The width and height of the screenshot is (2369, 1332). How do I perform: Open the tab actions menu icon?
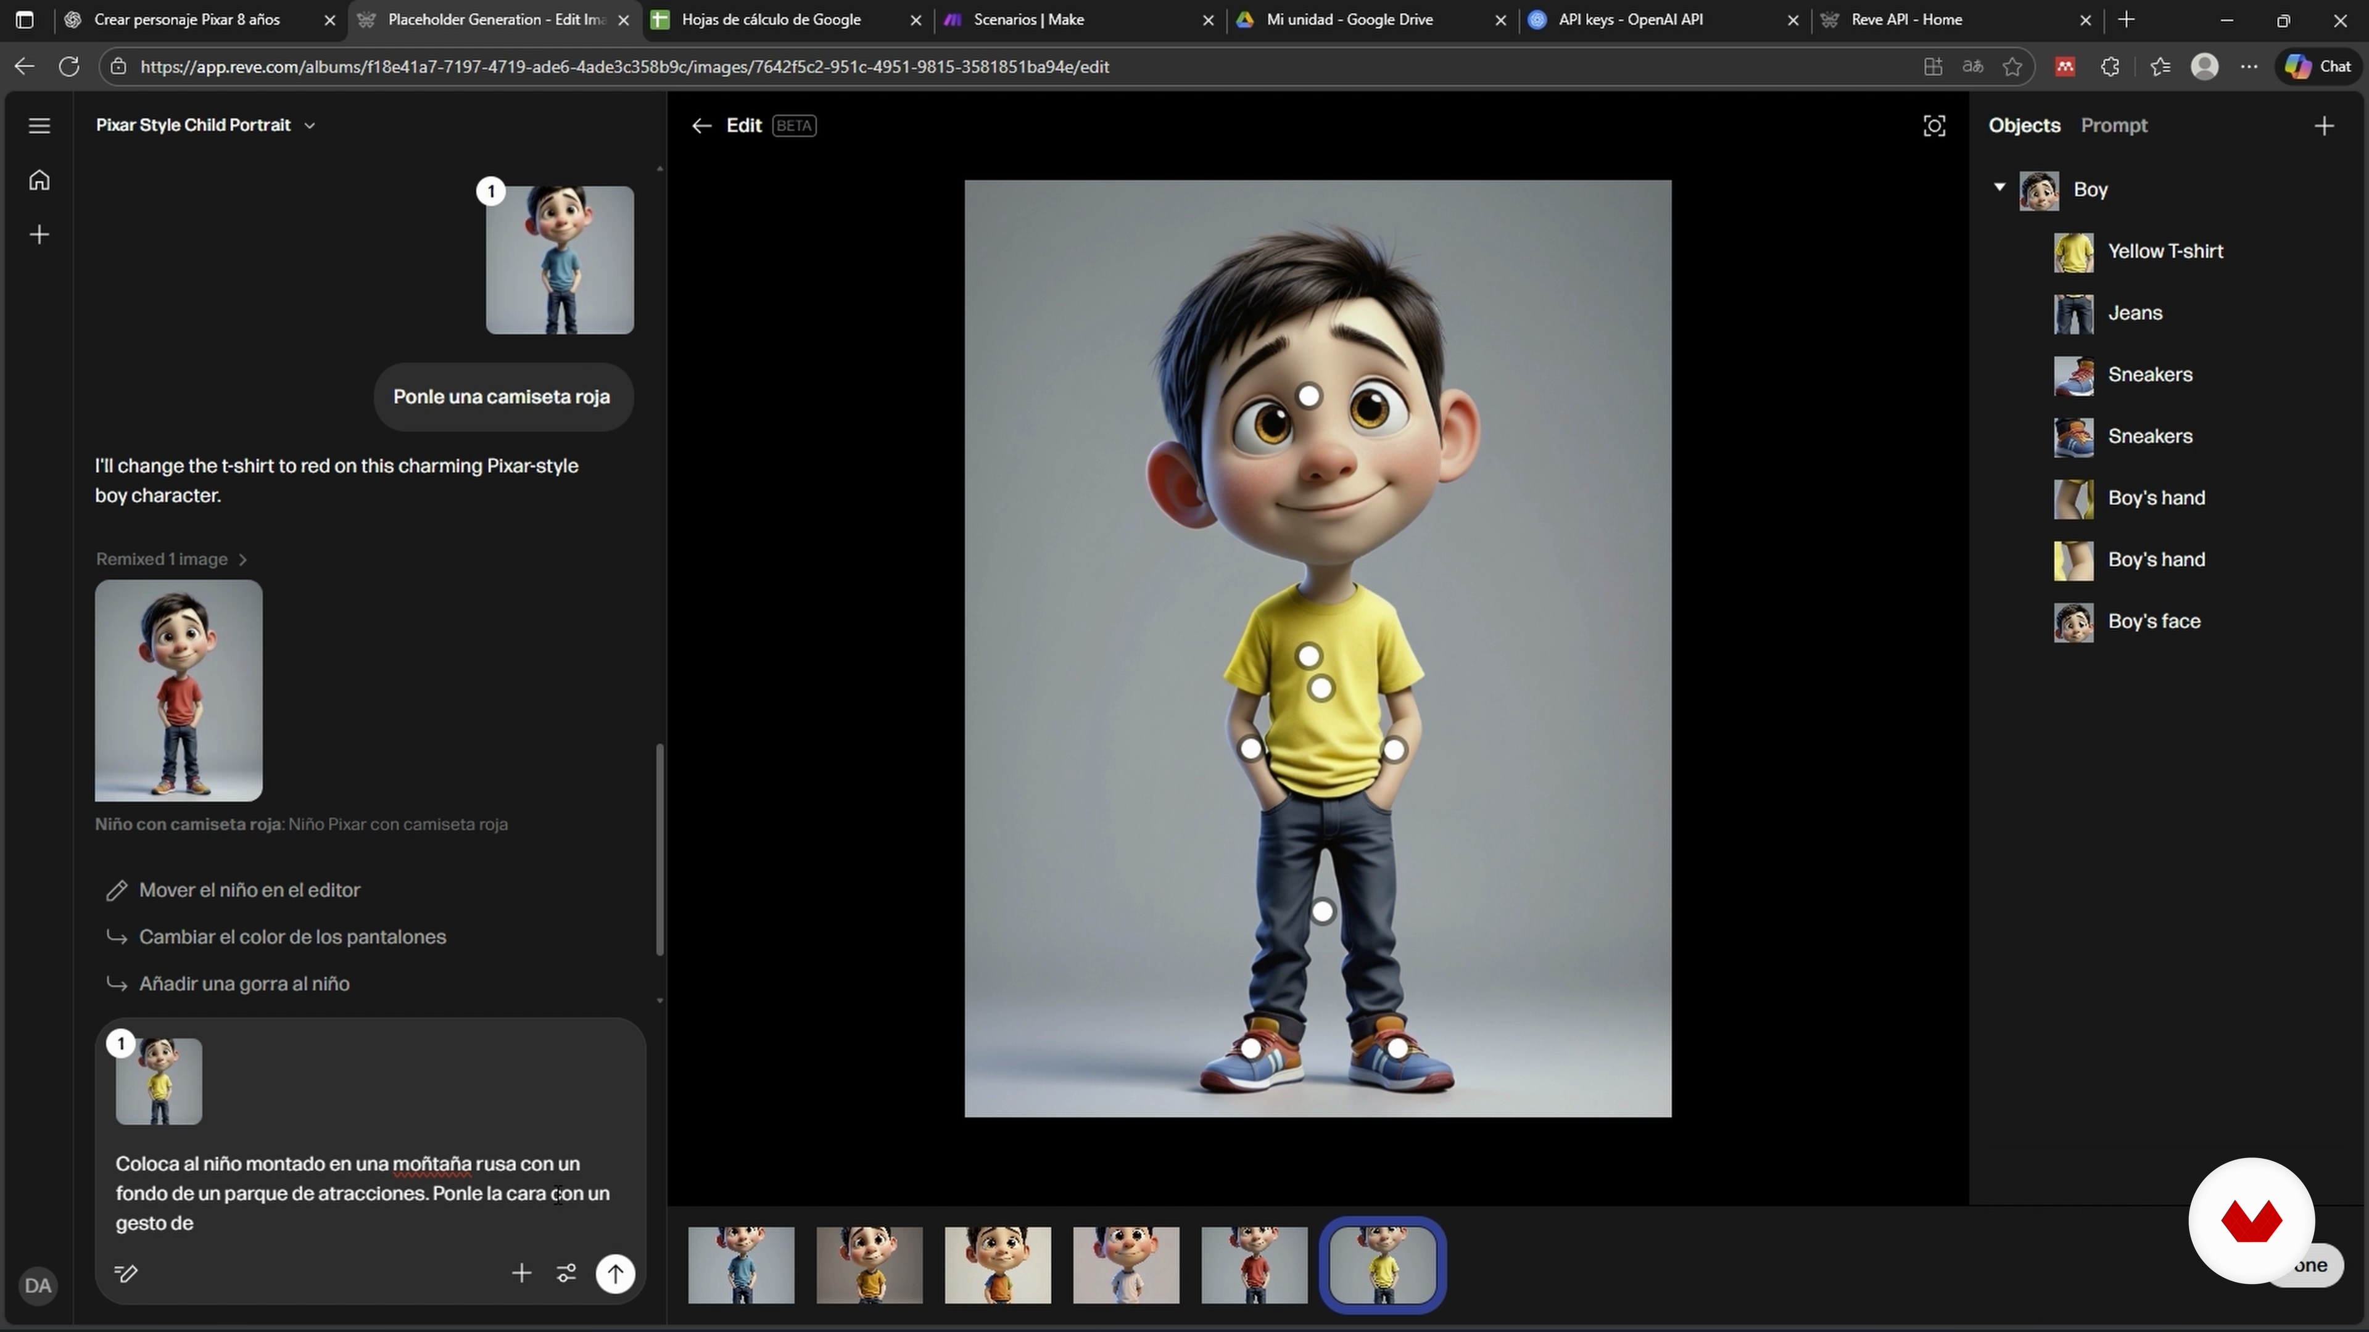click(25, 19)
